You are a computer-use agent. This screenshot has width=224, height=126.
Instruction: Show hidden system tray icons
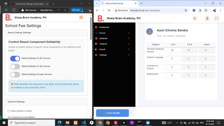(177, 123)
